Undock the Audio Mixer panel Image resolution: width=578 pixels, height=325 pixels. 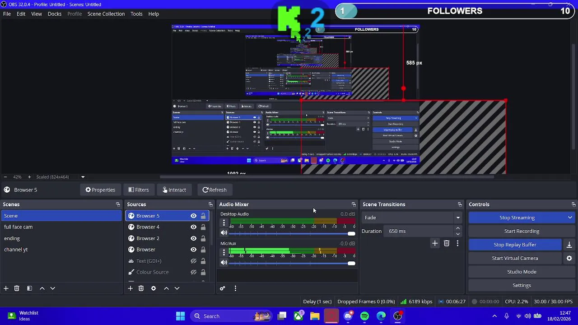coord(354,204)
